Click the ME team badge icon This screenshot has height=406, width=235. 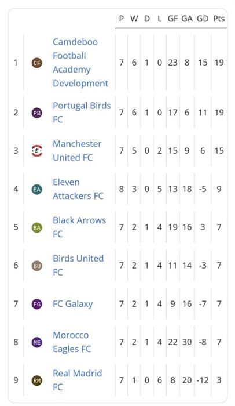point(36,342)
